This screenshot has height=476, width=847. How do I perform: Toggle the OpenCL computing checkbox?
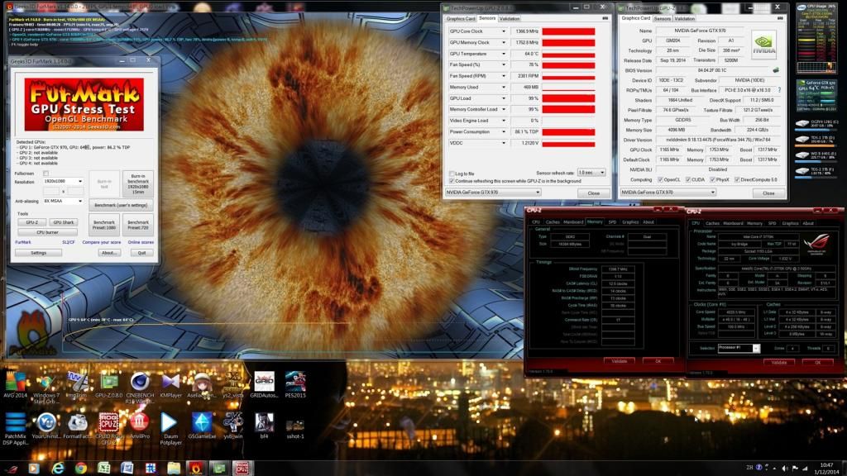660,179
